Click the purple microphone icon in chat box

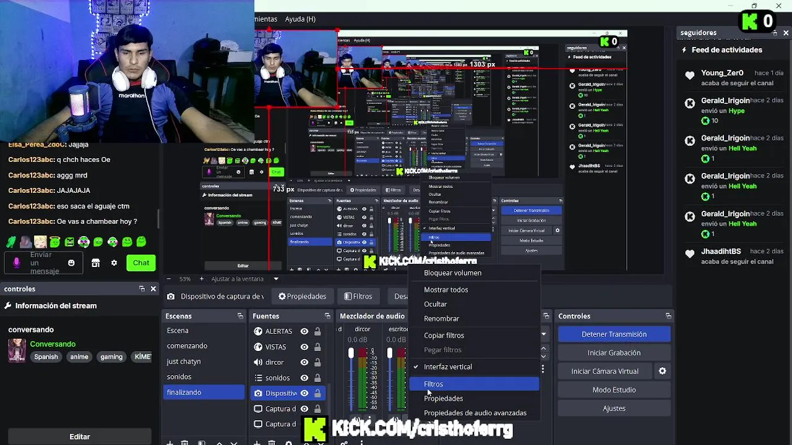pos(17,263)
